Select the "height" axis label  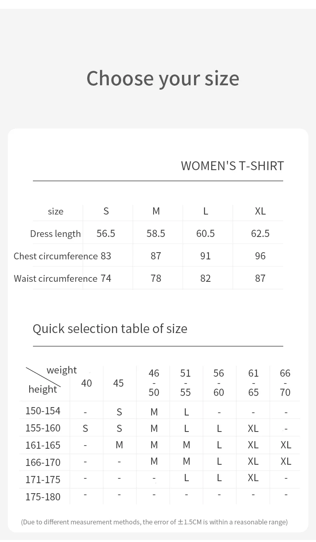(43, 389)
